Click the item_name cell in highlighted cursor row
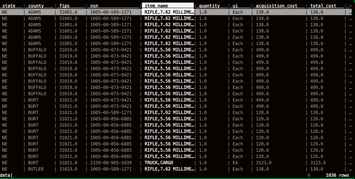Screen dimensions: 355x179 169,12
